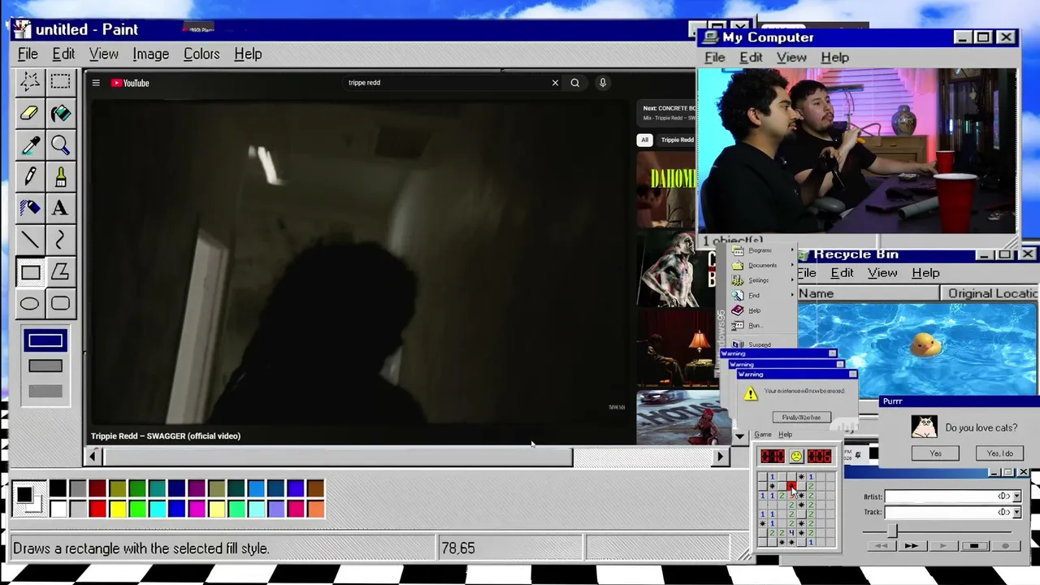Click Yes in the Purrr dialog
The width and height of the screenshot is (1040, 585).
[x=935, y=453]
